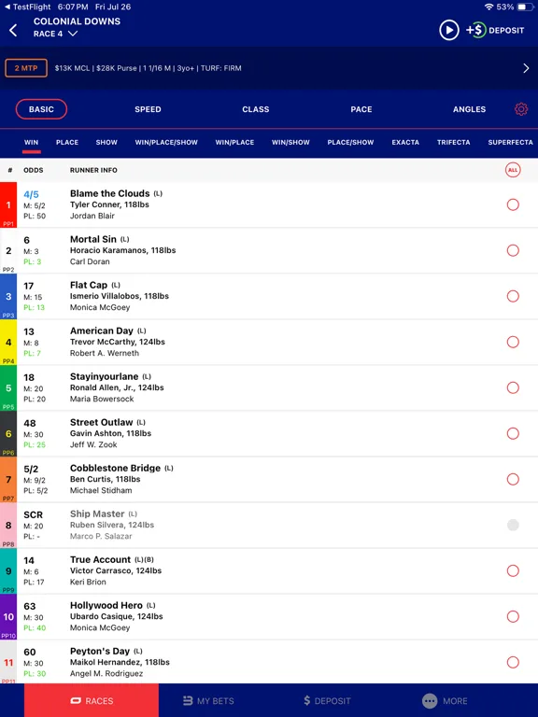Open DEPOSIT in bottom navigation
Screen dimensions: 538x717
[327, 700]
